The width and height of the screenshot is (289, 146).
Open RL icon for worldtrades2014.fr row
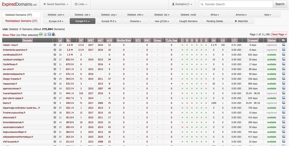click(x=284, y=55)
